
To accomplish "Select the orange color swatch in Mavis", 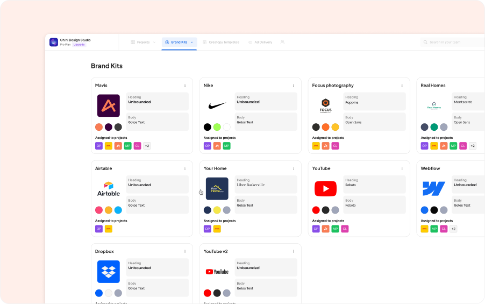I will (x=99, y=127).
